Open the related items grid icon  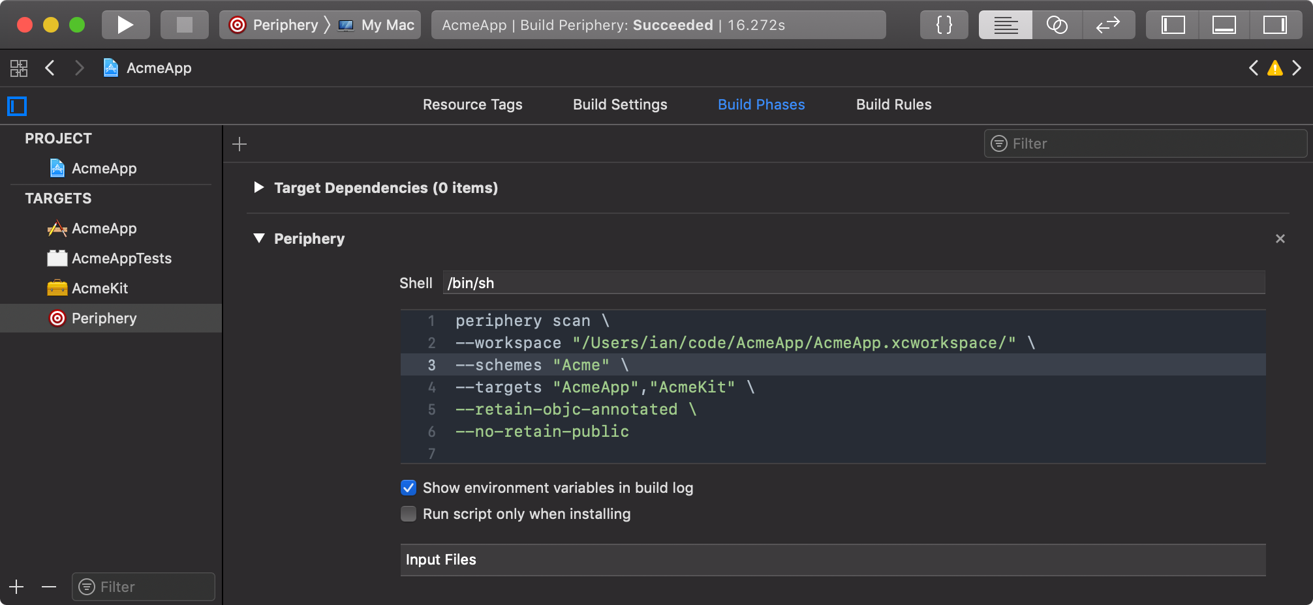point(19,68)
